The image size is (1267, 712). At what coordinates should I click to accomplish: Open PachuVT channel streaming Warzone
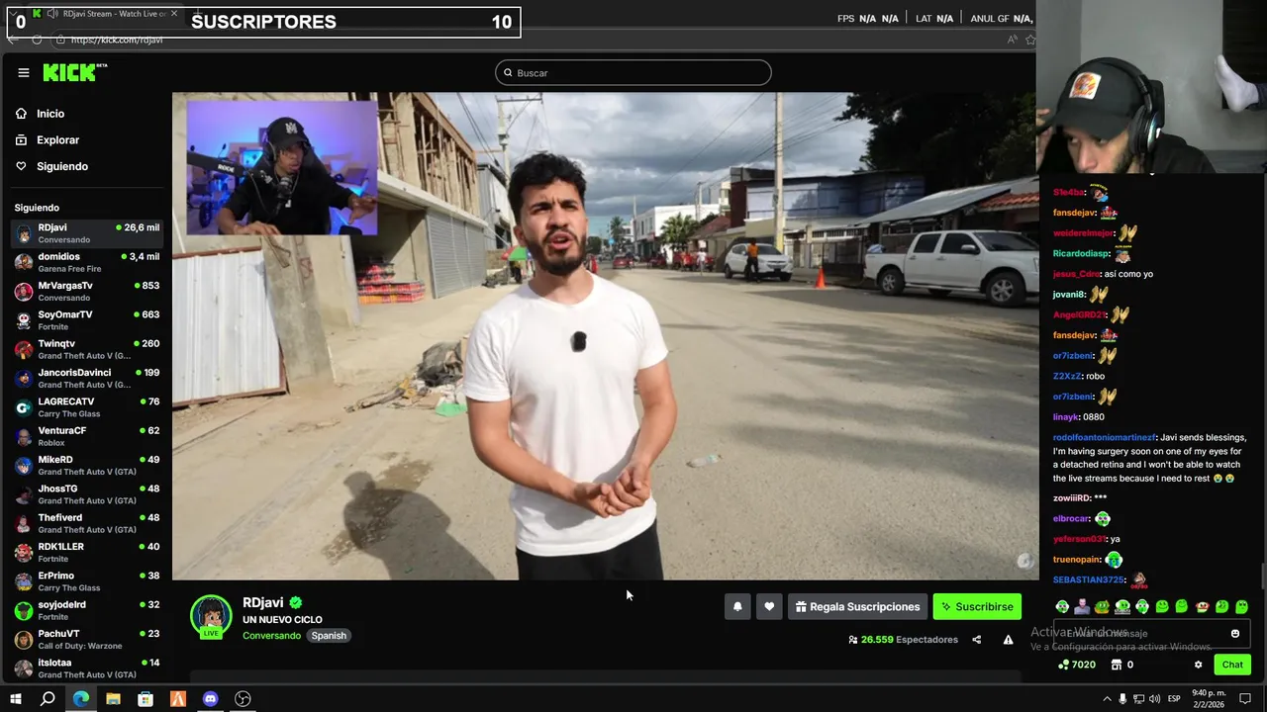click(87, 639)
